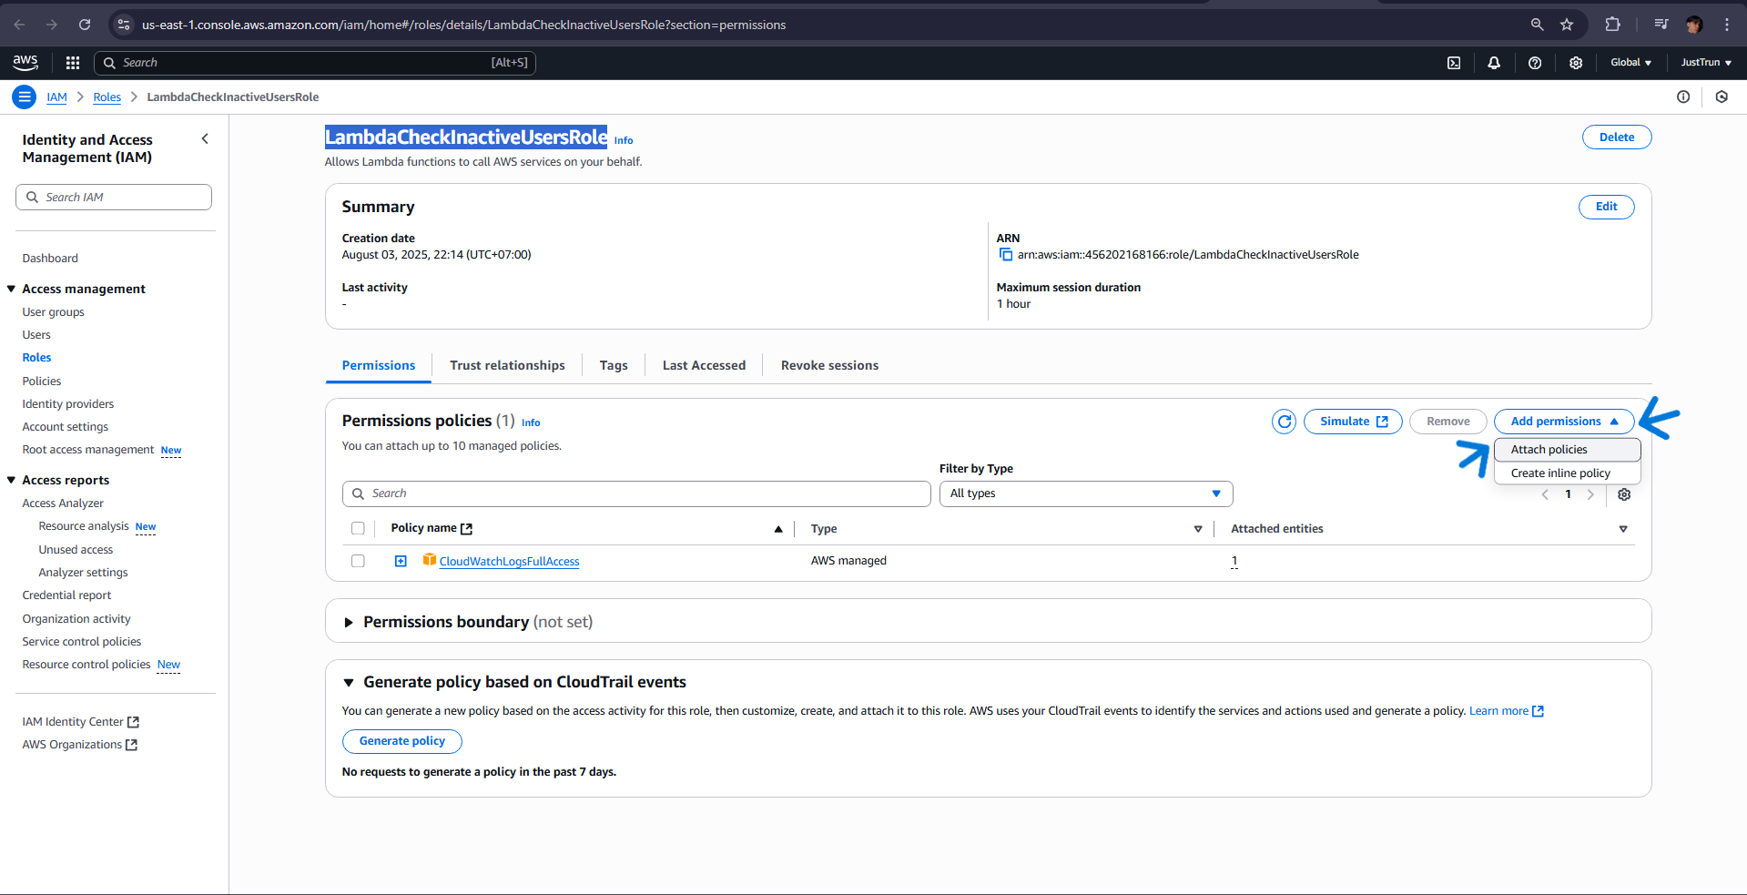
Task: Open Policies in the IAM sidebar
Action: coord(42,381)
